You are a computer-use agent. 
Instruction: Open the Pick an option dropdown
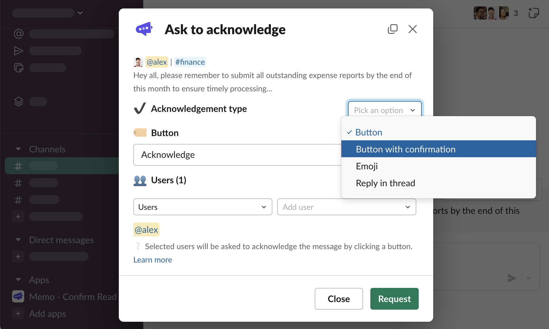pyautogui.click(x=384, y=110)
